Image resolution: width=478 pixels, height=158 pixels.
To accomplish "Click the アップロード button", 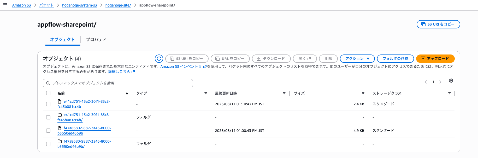I will point(435,59).
